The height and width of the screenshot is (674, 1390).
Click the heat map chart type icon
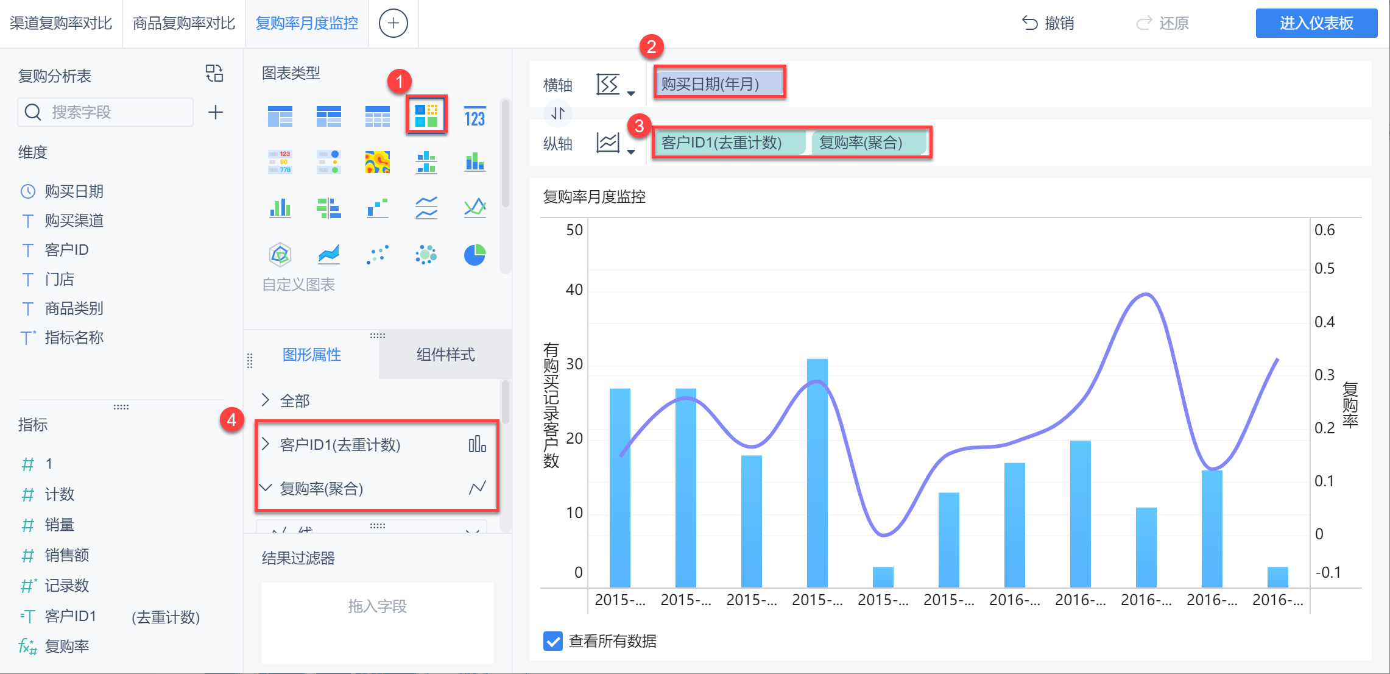377,162
